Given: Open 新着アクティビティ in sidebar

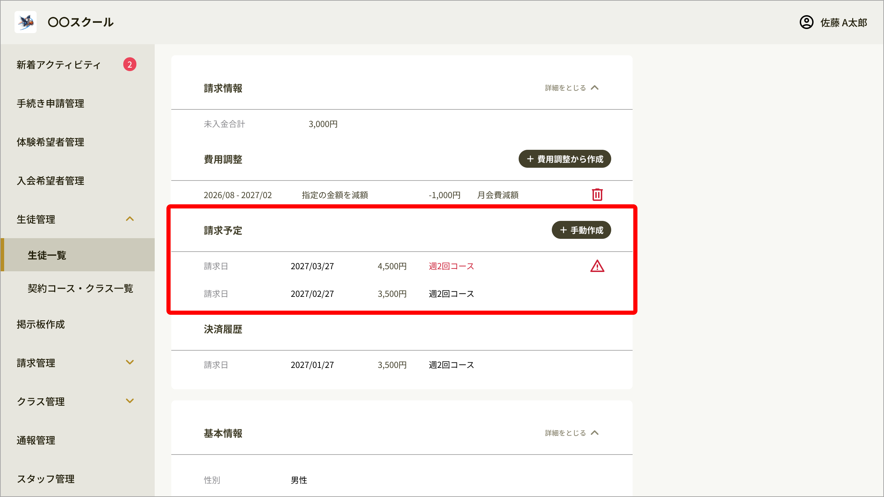Looking at the screenshot, I should pyautogui.click(x=59, y=65).
